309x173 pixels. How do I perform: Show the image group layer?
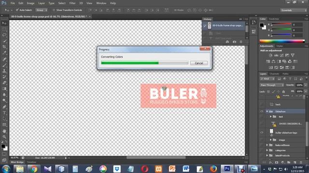pos(262,140)
